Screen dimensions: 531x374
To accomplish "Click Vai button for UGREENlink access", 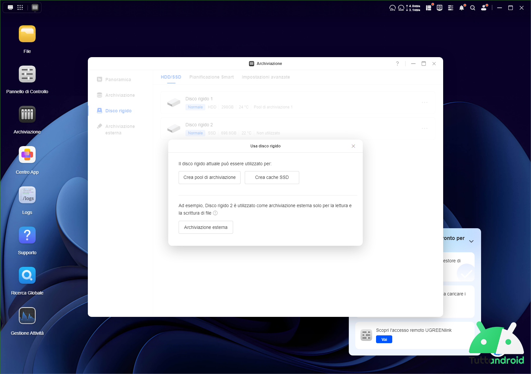I will click(x=384, y=339).
